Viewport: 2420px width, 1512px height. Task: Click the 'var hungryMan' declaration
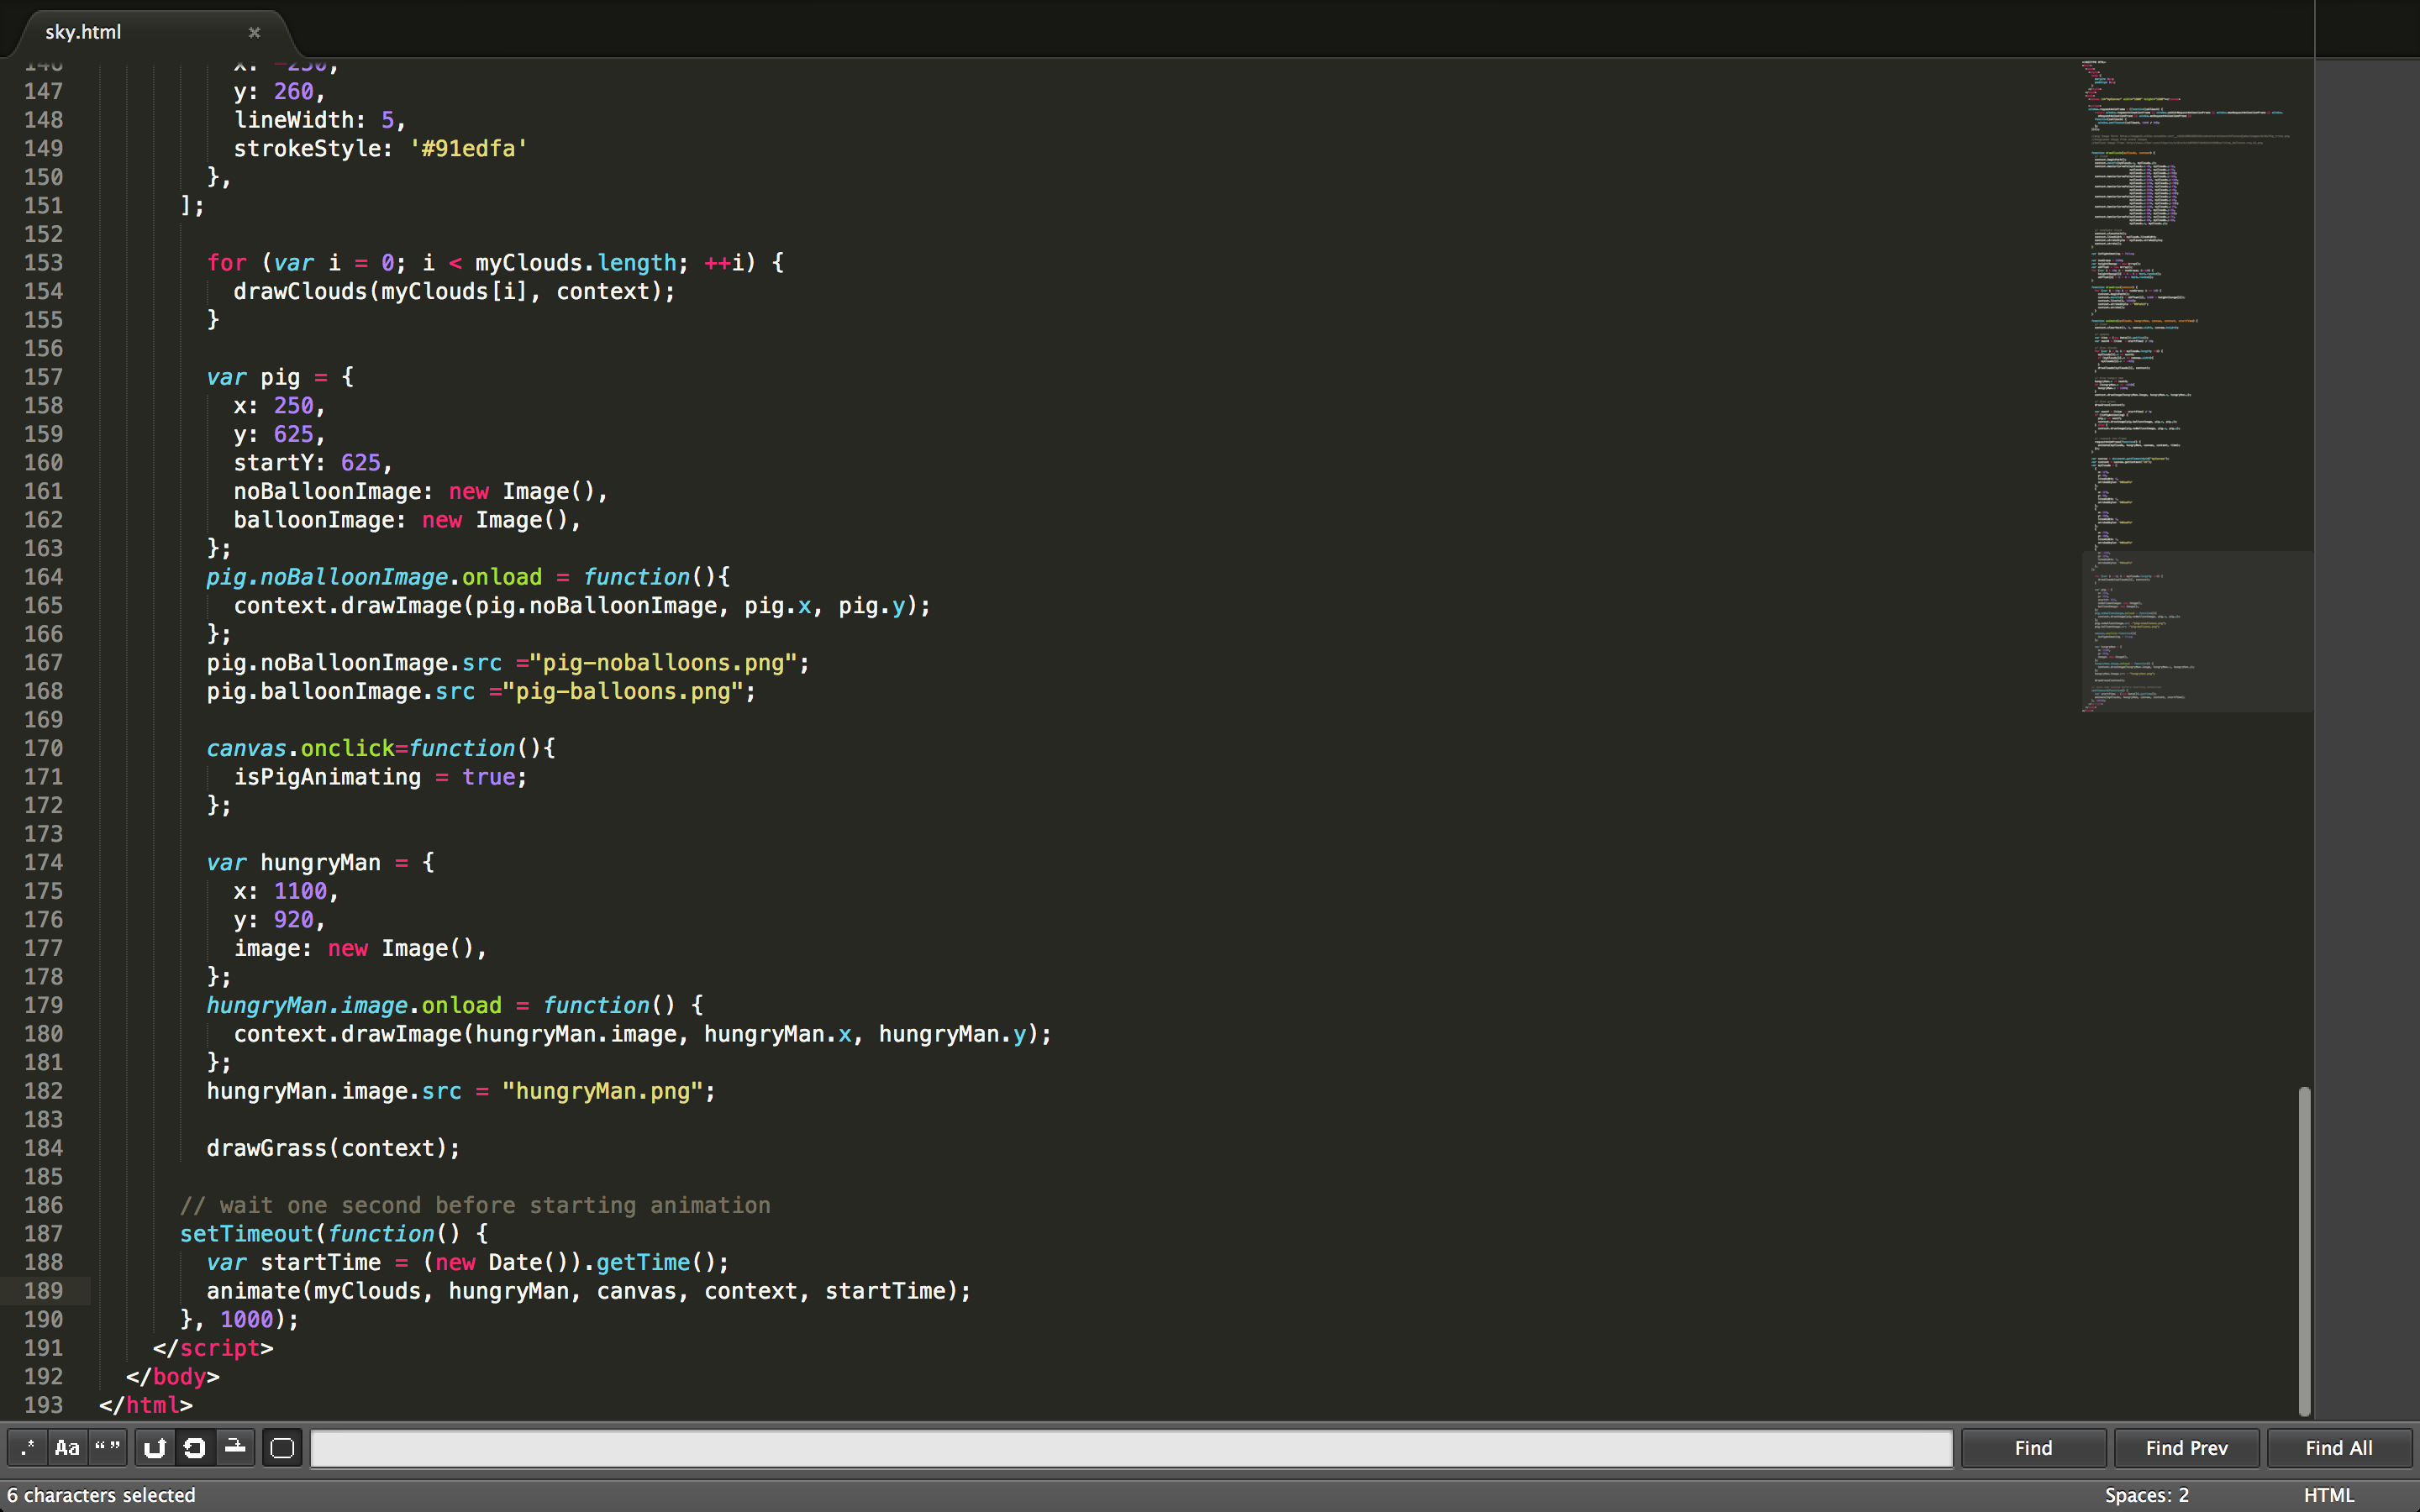pos(293,862)
